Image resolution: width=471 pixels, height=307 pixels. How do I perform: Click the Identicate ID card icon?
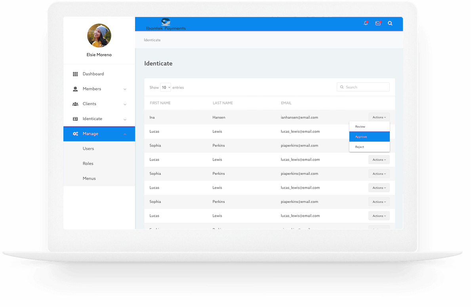pos(75,119)
